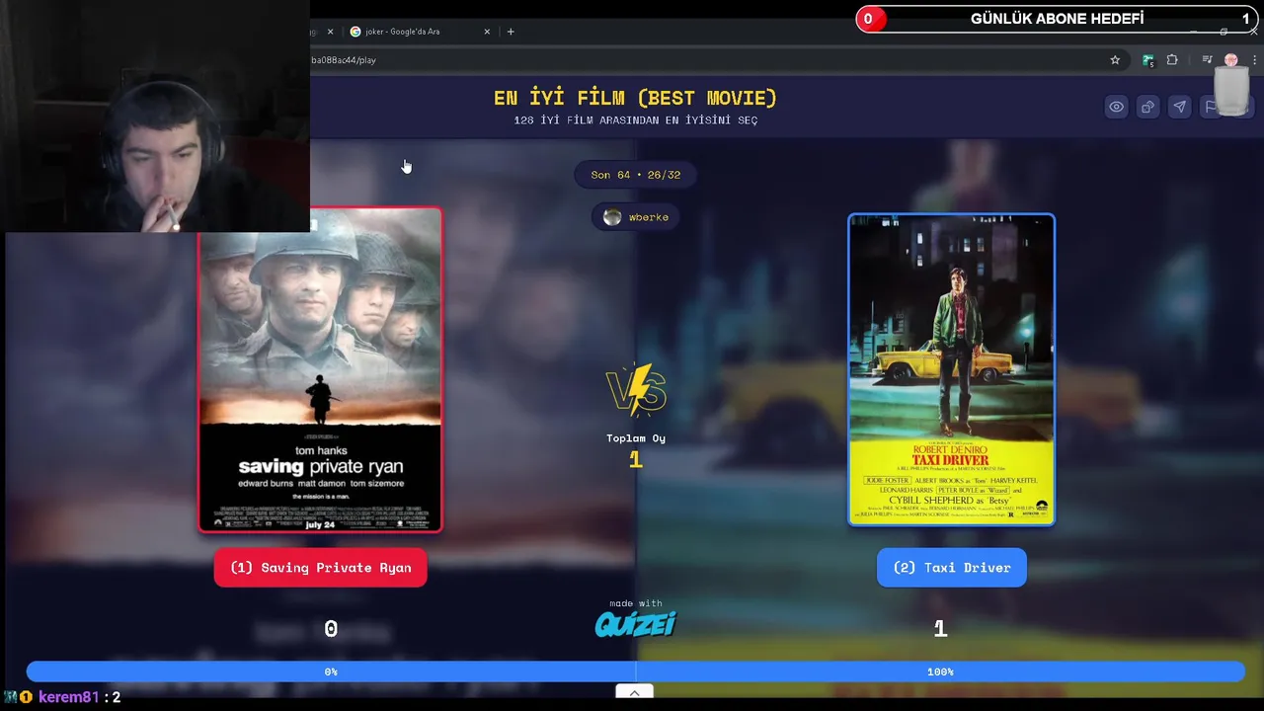
Task: Click the GÜNLÜK ABONE HEDEFİ goal bar
Action: [x=1057, y=19]
